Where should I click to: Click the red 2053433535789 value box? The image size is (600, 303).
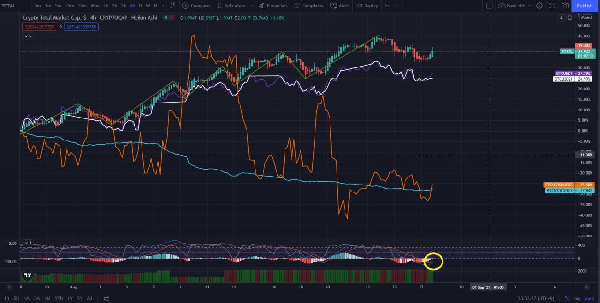39,27
